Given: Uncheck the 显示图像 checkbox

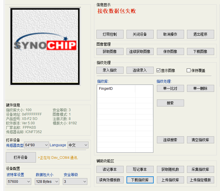Looking at the screenshot, I should [x=159, y=70].
